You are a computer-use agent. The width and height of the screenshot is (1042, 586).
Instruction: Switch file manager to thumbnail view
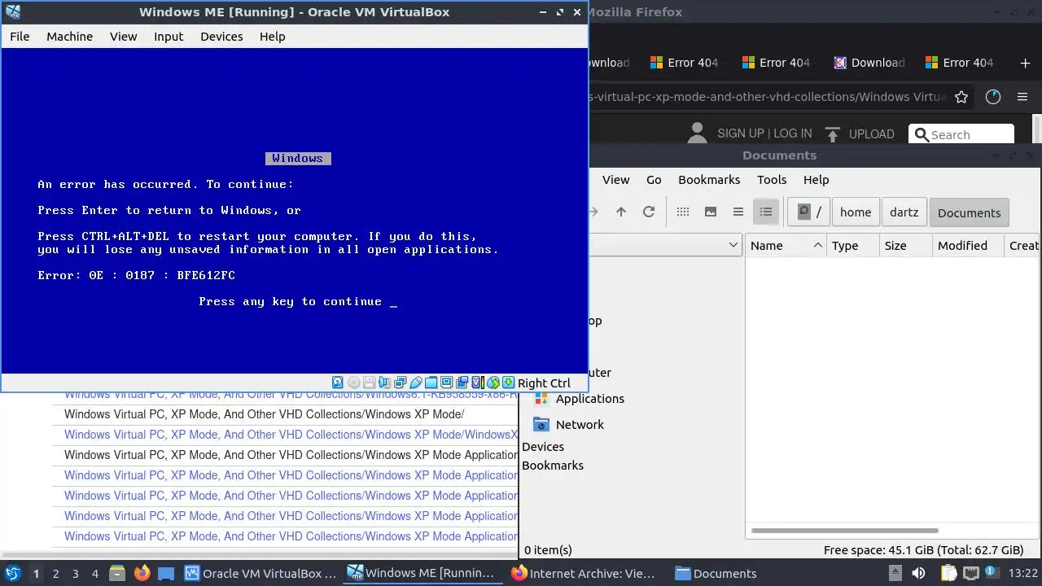tap(711, 212)
